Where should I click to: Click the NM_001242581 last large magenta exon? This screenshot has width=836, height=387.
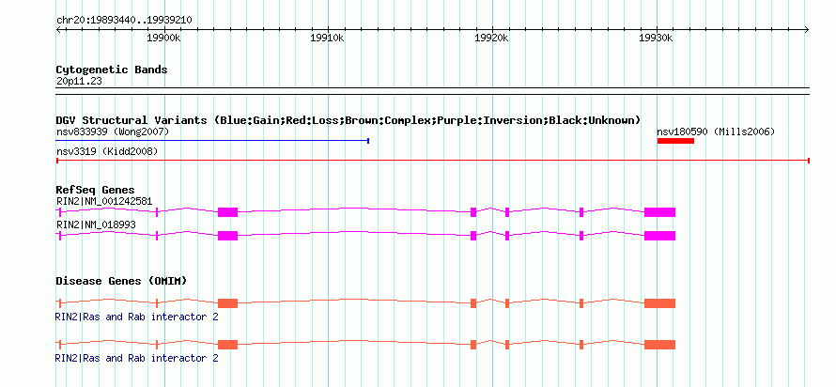659,212
